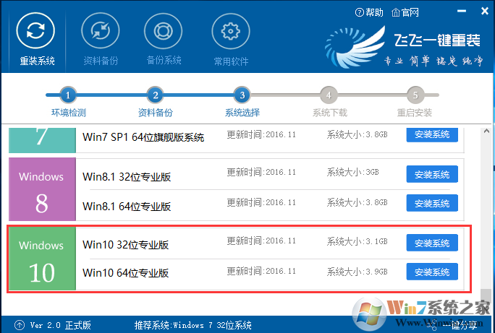The width and height of the screenshot is (495, 333).
Task: Select the Windows 8 purple tile
Action: click(42, 189)
